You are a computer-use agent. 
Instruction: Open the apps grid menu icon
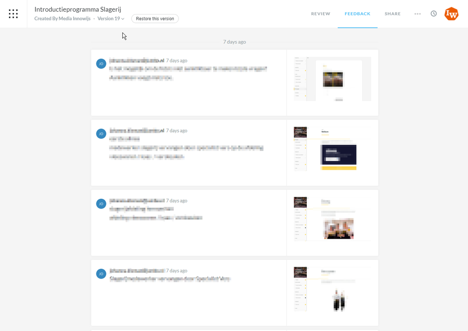13,14
